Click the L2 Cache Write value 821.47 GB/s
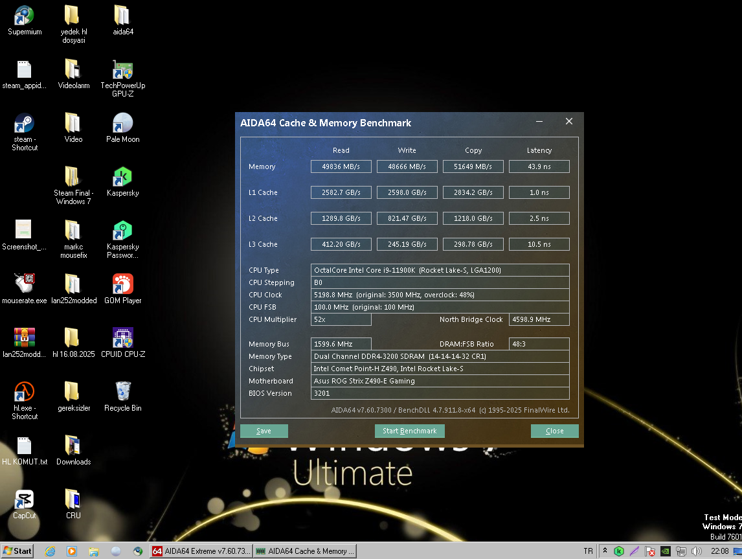This screenshot has height=559, width=742. 407,218
